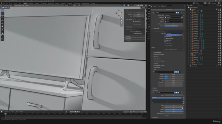This screenshot has height=124, width=222.
Task: Open the Output properties tab icon
Action: 149,14
